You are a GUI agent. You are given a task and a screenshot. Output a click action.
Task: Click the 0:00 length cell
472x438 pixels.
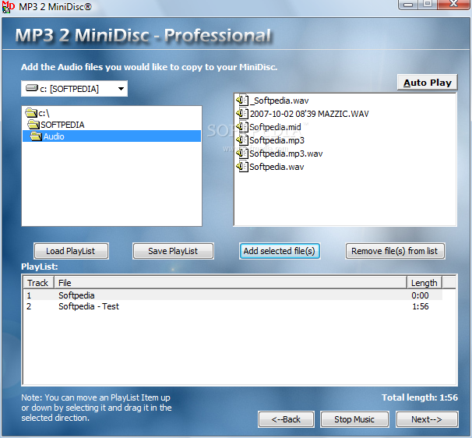420,295
